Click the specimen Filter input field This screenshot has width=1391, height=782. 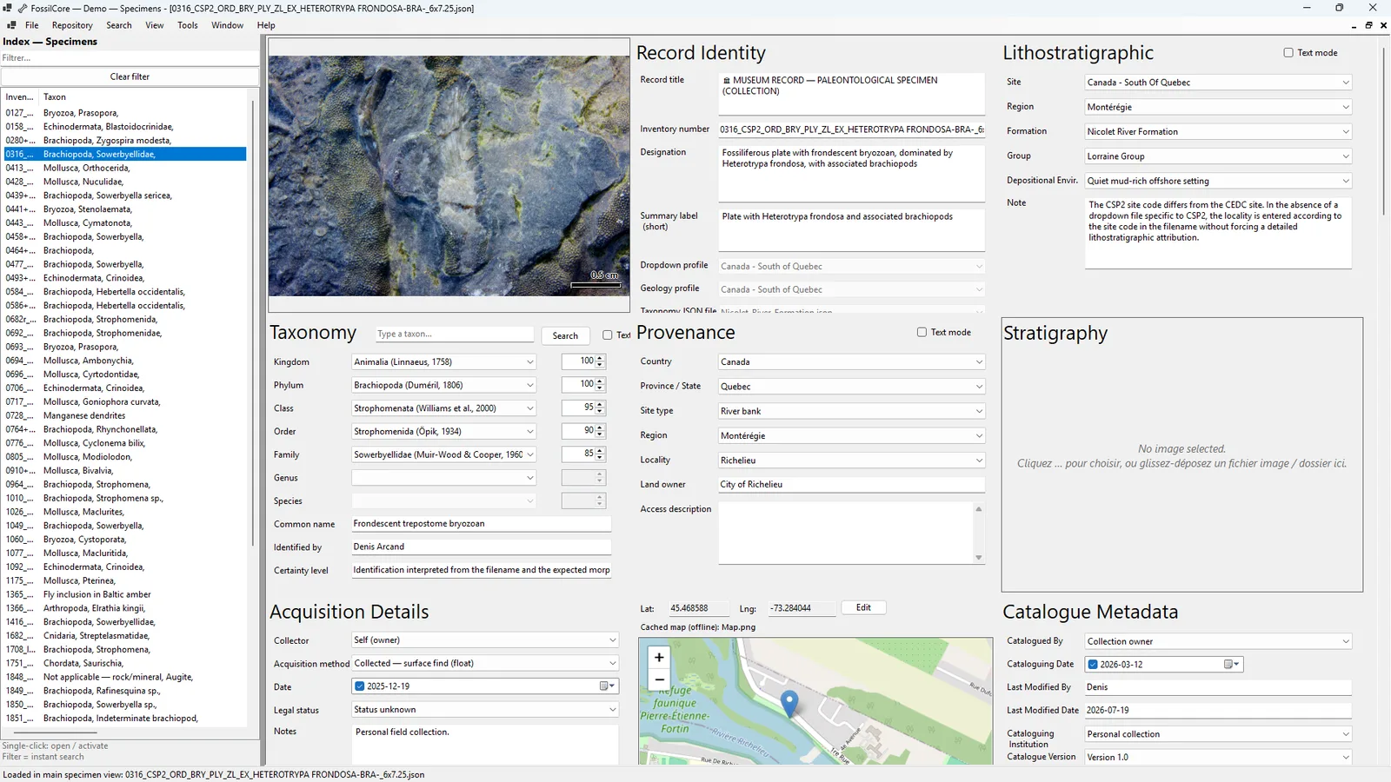[x=130, y=58]
